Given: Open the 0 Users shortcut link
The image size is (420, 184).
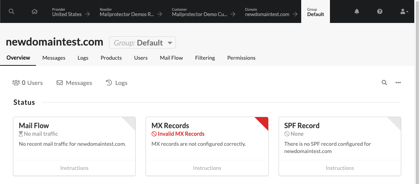Looking at the screenshot, I should coord(28,83).
